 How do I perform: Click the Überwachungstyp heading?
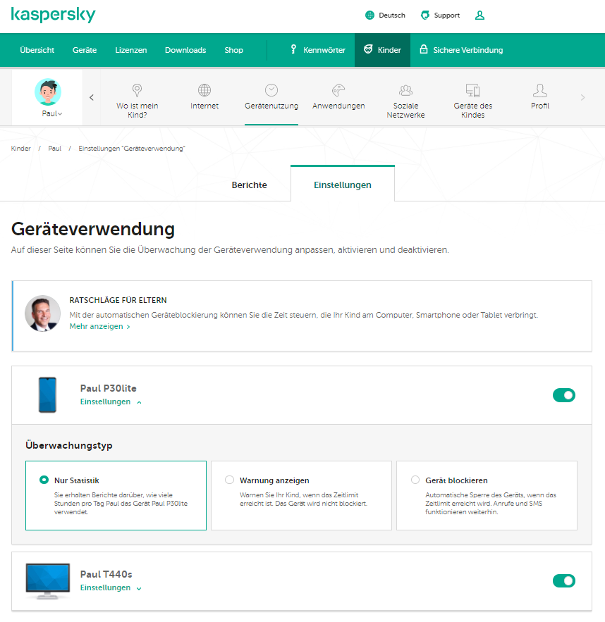point(69,445)
